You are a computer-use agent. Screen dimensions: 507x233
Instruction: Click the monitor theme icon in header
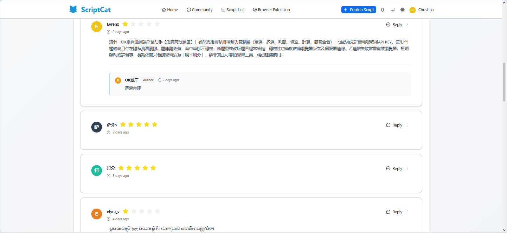393,10
